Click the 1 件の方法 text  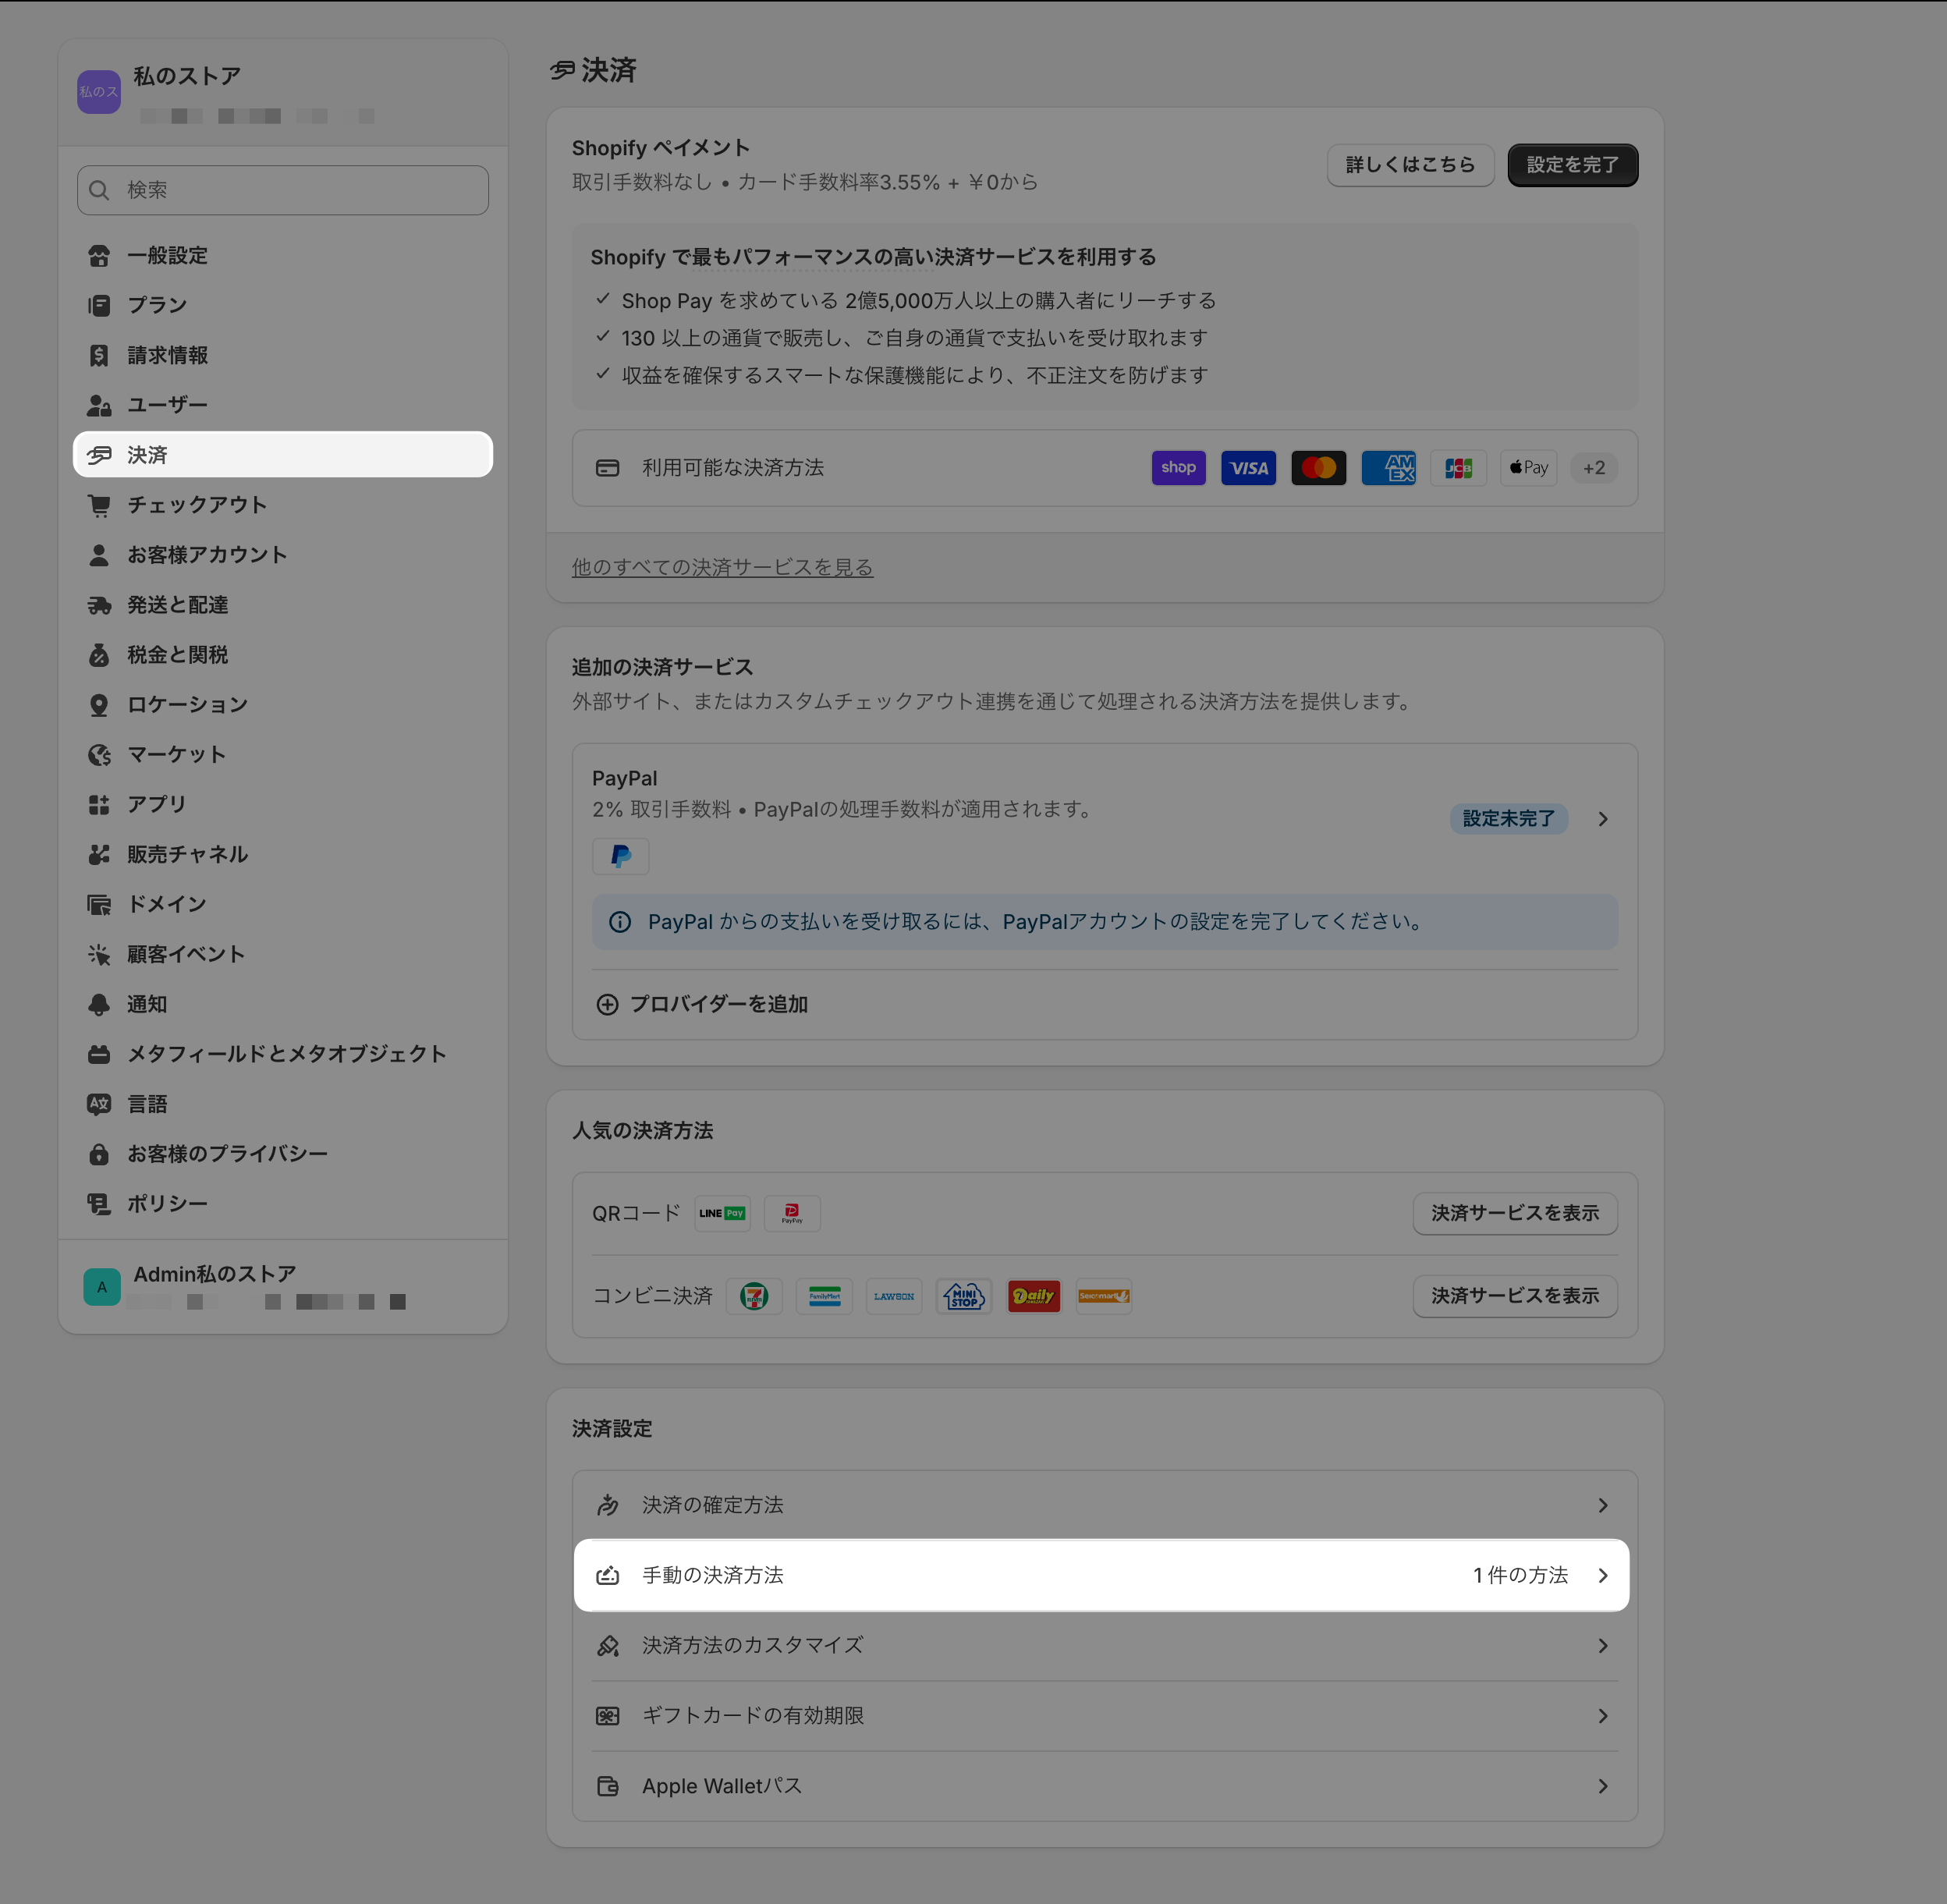(1520, 1575)
